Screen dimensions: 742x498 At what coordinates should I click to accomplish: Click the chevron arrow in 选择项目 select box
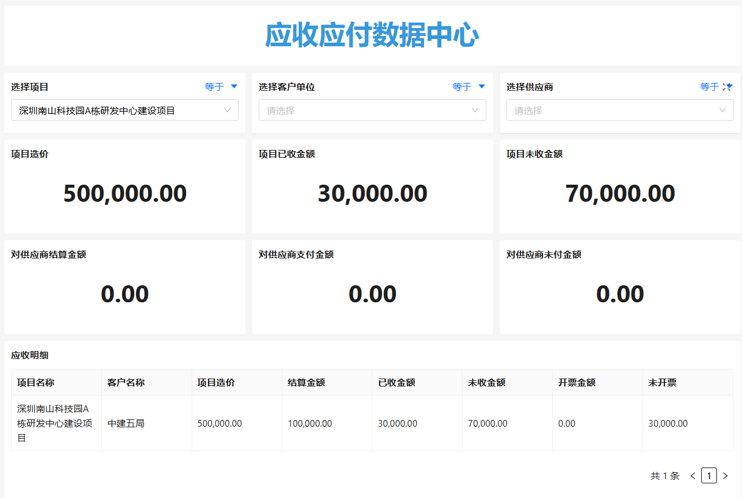coord(228,110)
